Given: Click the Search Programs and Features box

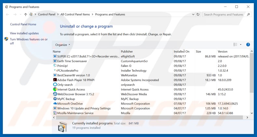Looking at the screenshot, I should click(x=223, y=14).
